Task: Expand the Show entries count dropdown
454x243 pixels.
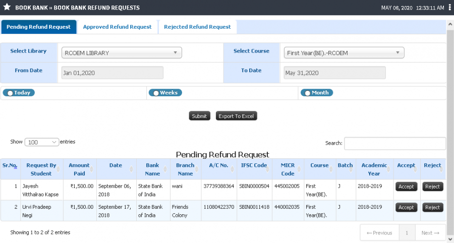Action: click(x=42, y=142)
